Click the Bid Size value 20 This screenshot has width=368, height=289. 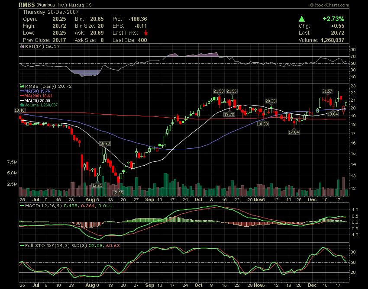click(101, 26)
